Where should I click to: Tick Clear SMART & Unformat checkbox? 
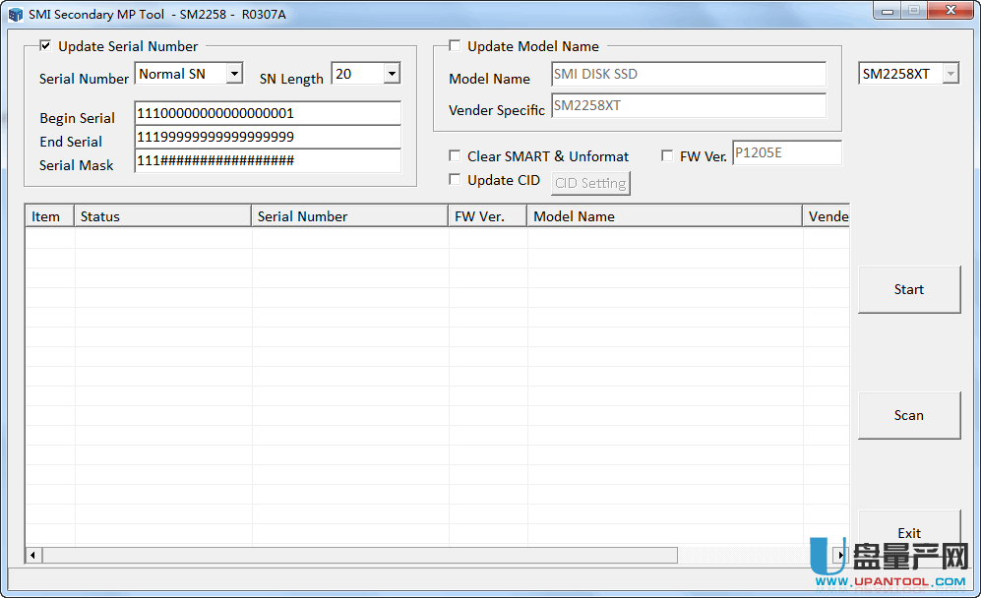[455, 155]
